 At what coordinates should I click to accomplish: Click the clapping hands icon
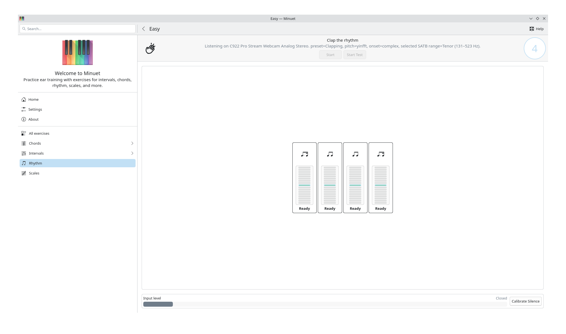[150, 48]
